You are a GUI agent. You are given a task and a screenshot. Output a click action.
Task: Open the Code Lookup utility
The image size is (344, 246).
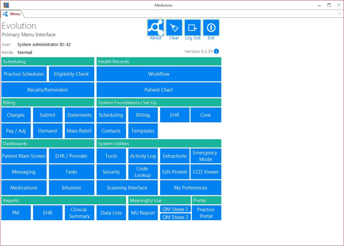143,172
